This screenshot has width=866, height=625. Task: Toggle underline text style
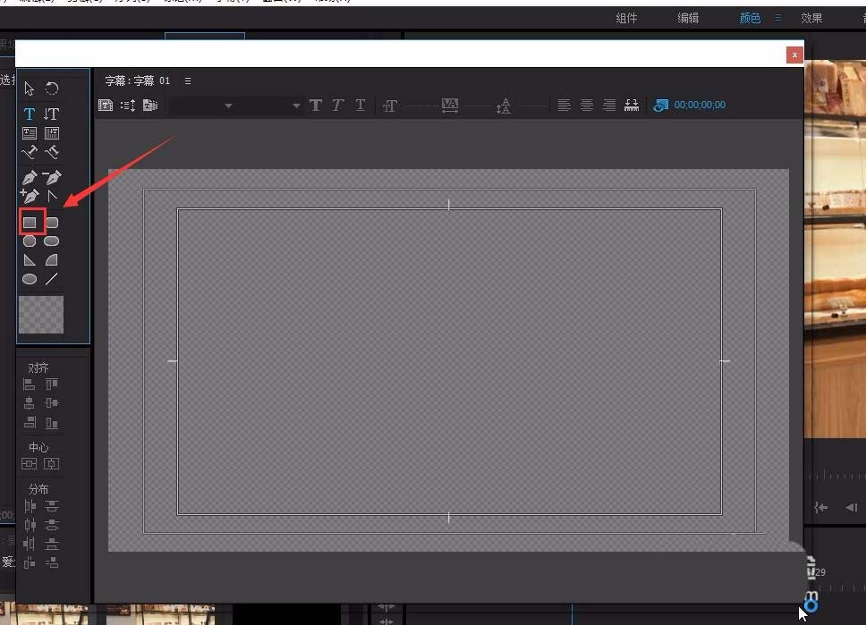click(x=361, y=105)
